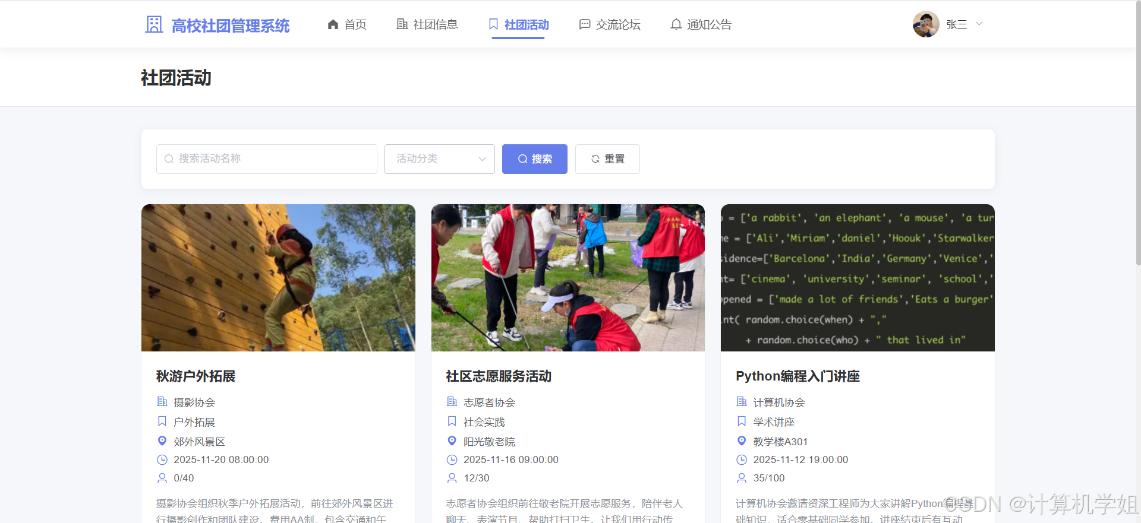The height and width of the screenshot is (523, 1141).
Task: Click the 阳光敬老院 location text
Action: (x=489, y=442)
